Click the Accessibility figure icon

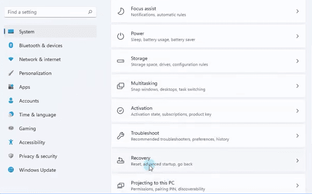point(11,142)
